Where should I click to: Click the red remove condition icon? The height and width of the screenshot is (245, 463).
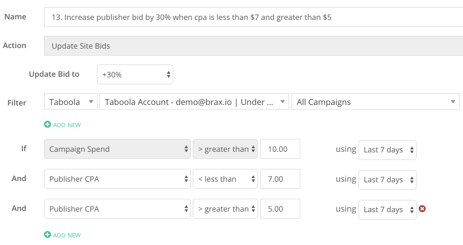(422, 209)
